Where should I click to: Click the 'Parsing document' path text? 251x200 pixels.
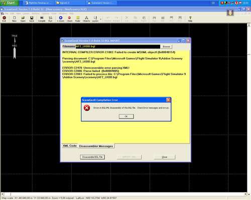[x=122, y=60]
